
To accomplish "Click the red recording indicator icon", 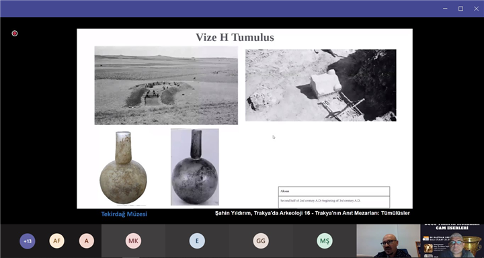I will tap(15, 34).
